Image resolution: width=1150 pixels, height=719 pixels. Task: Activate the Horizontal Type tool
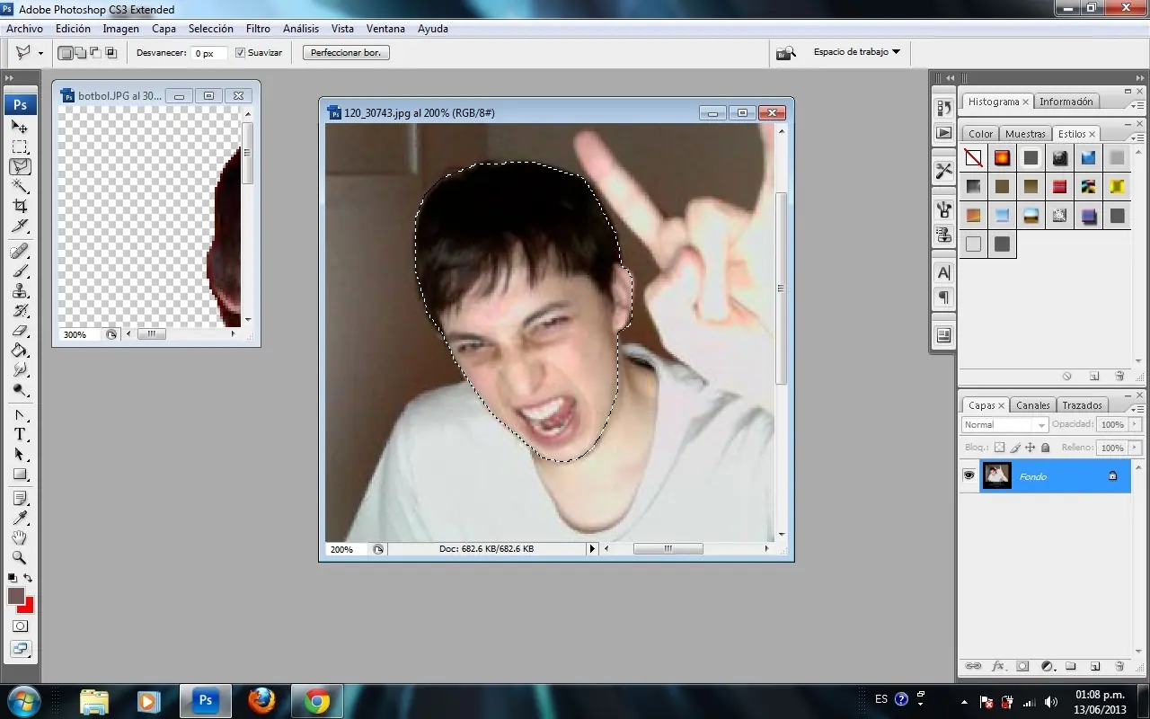tap(20, 434)
